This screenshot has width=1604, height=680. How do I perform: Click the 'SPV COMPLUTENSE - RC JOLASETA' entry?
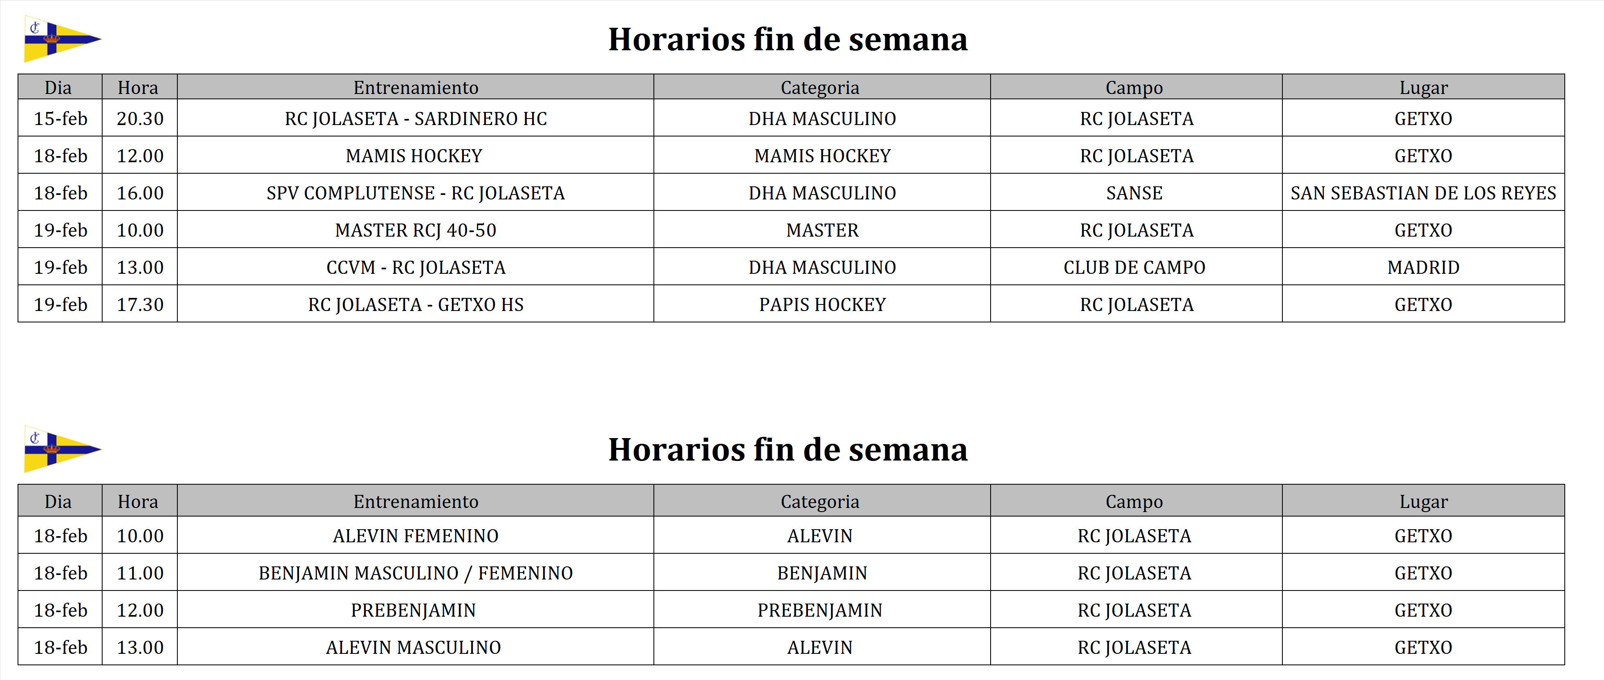click(415, 193)
